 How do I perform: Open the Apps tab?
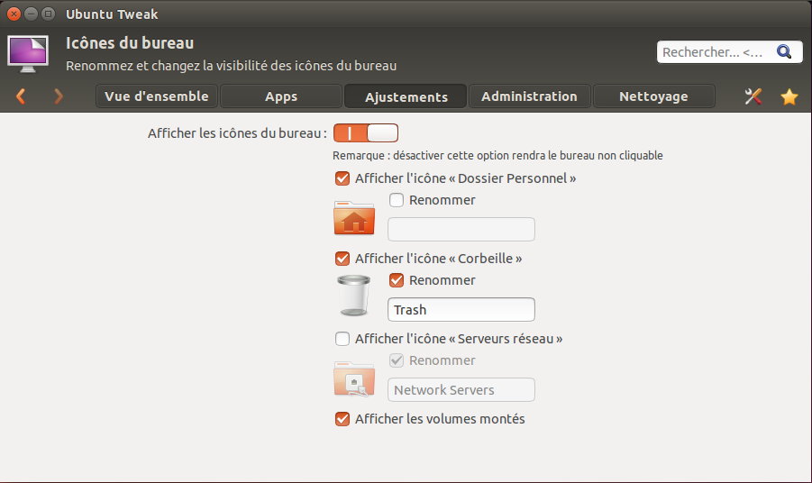(x=281, y=96)
